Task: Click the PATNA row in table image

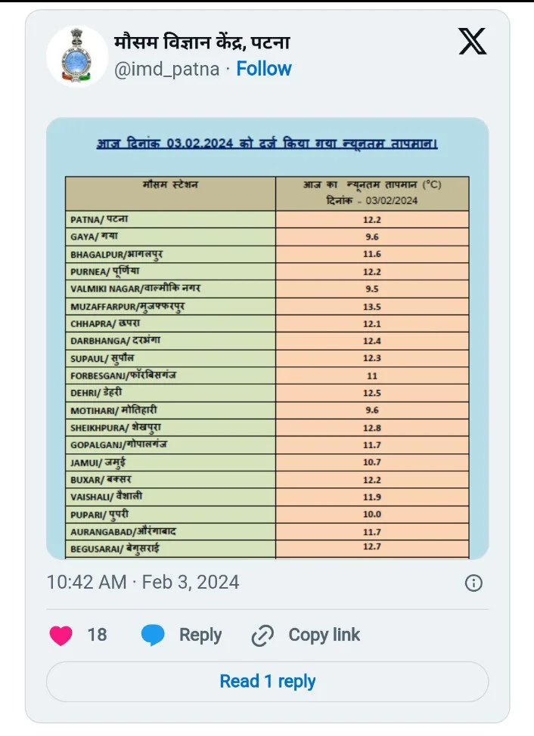Action: click(x=170, y=219)
